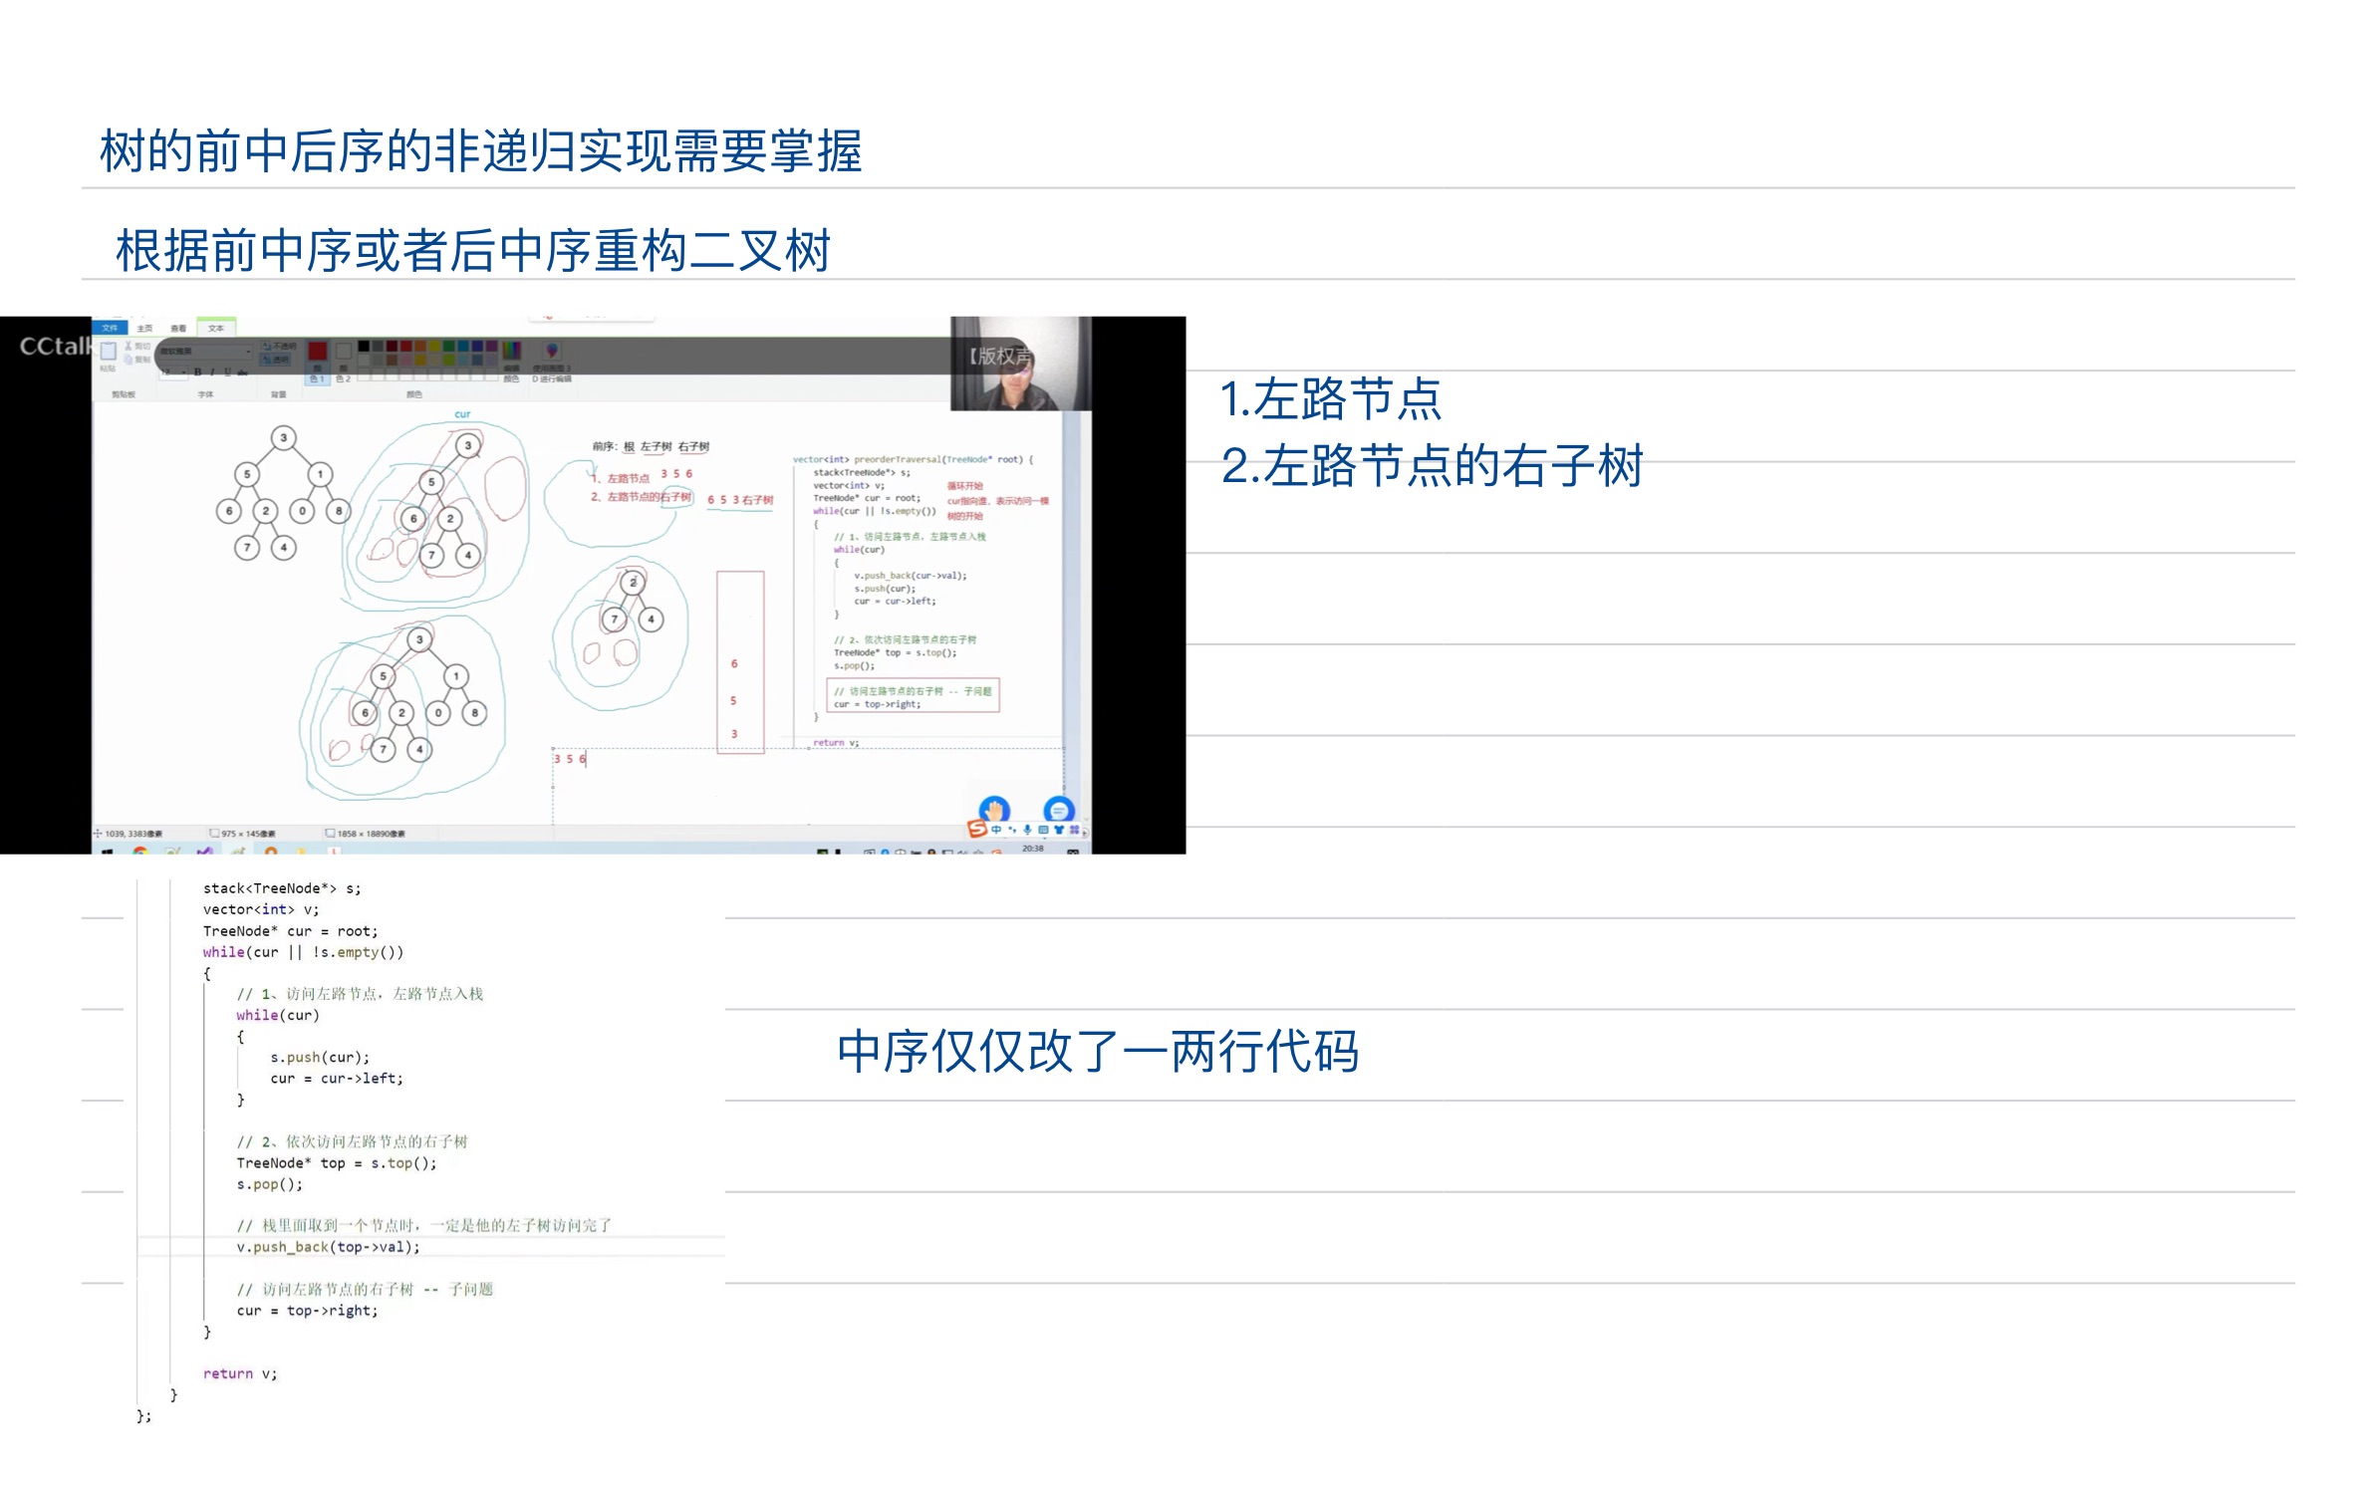Click the Paint 3D edit icon
The image size is (2377, 1485).
[551, 351]
